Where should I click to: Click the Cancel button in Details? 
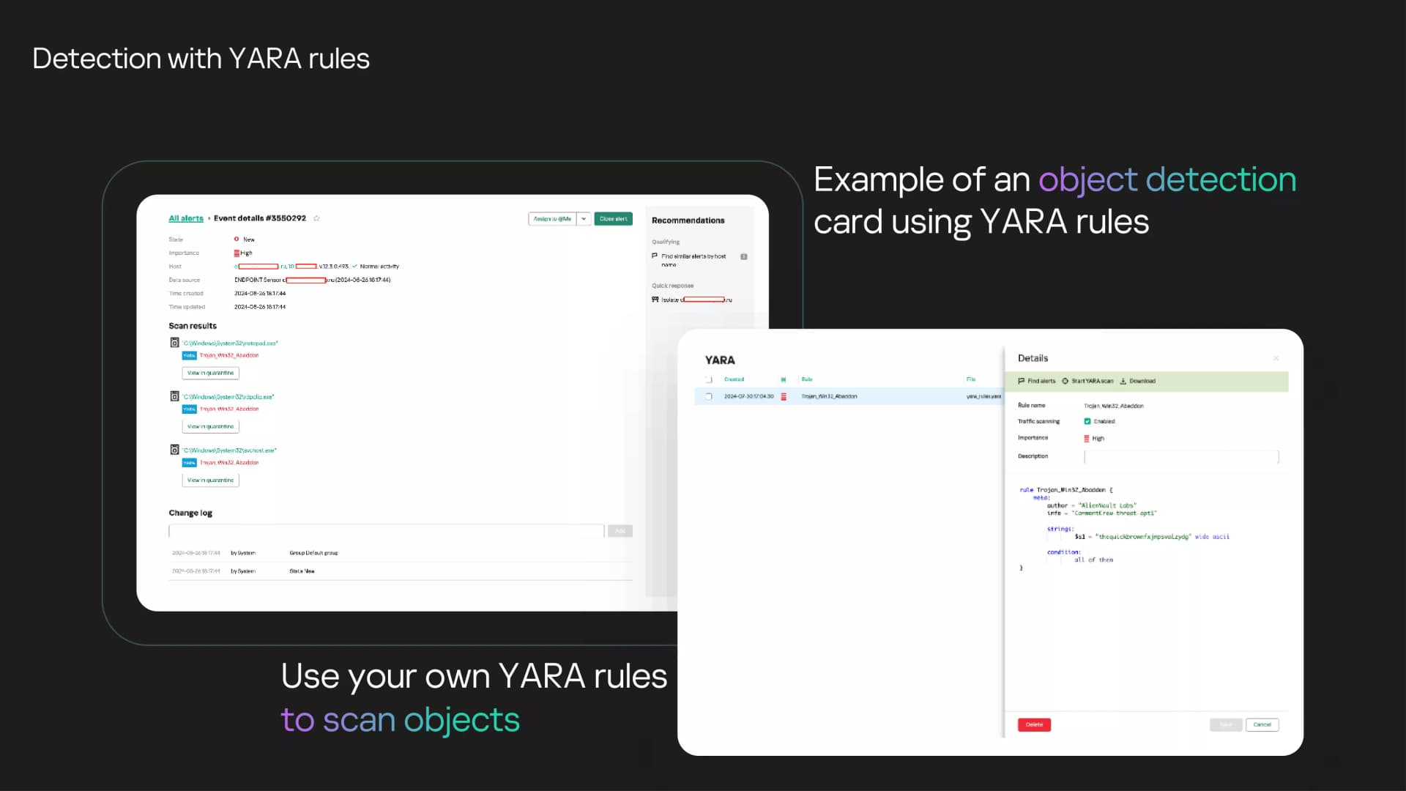point(1262,724)
